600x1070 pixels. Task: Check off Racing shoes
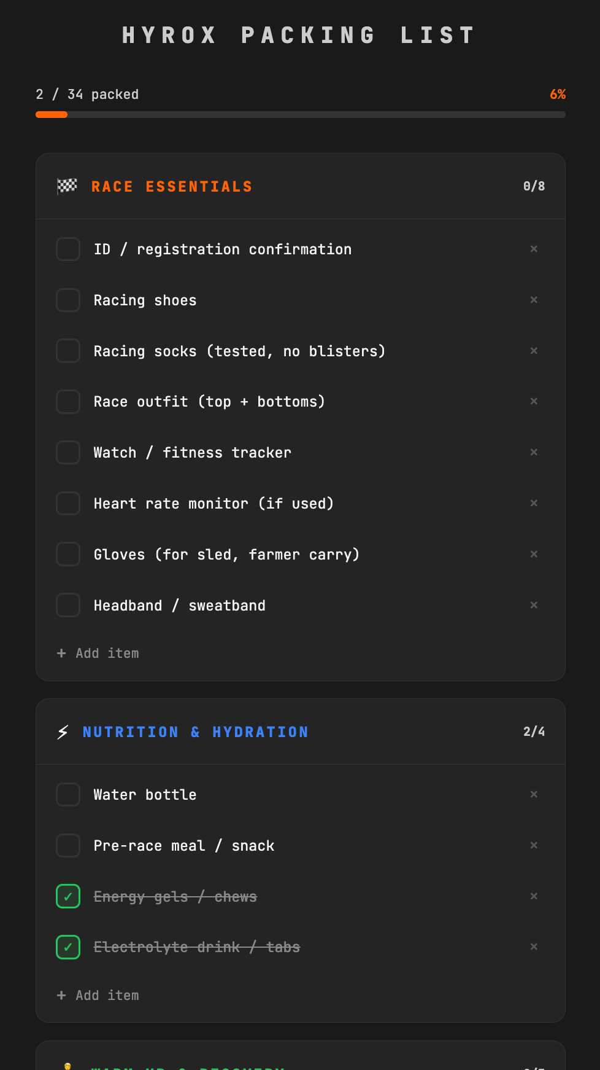coord(68,300)
